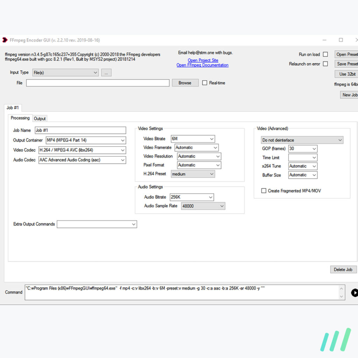Click the Job Name text field
Image resolution: width=358 pixels, height=358 pixels.
pos(80,130)
